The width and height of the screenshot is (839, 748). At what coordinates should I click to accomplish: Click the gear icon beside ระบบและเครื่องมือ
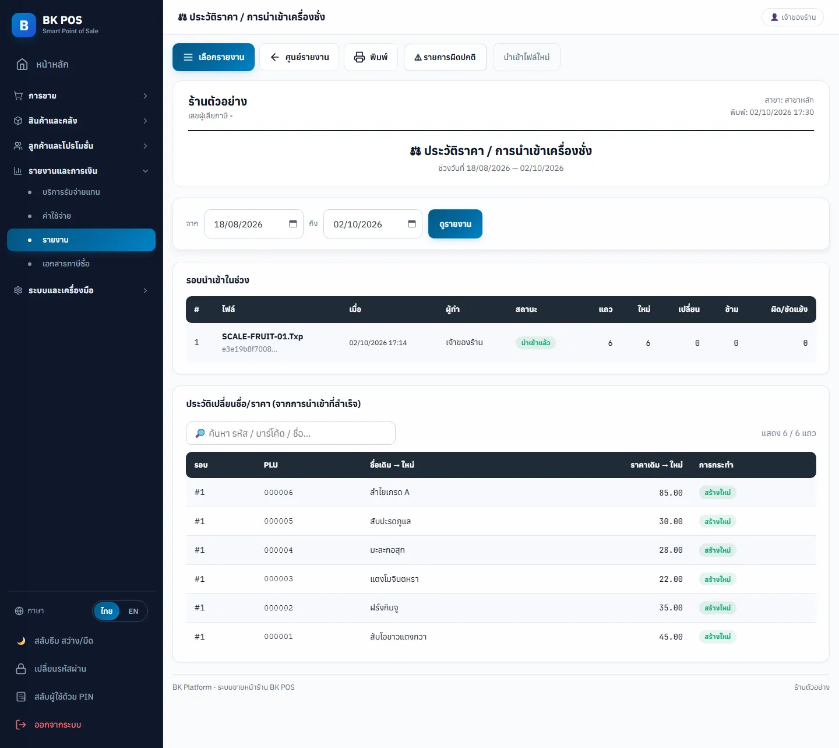coord(18,290)
